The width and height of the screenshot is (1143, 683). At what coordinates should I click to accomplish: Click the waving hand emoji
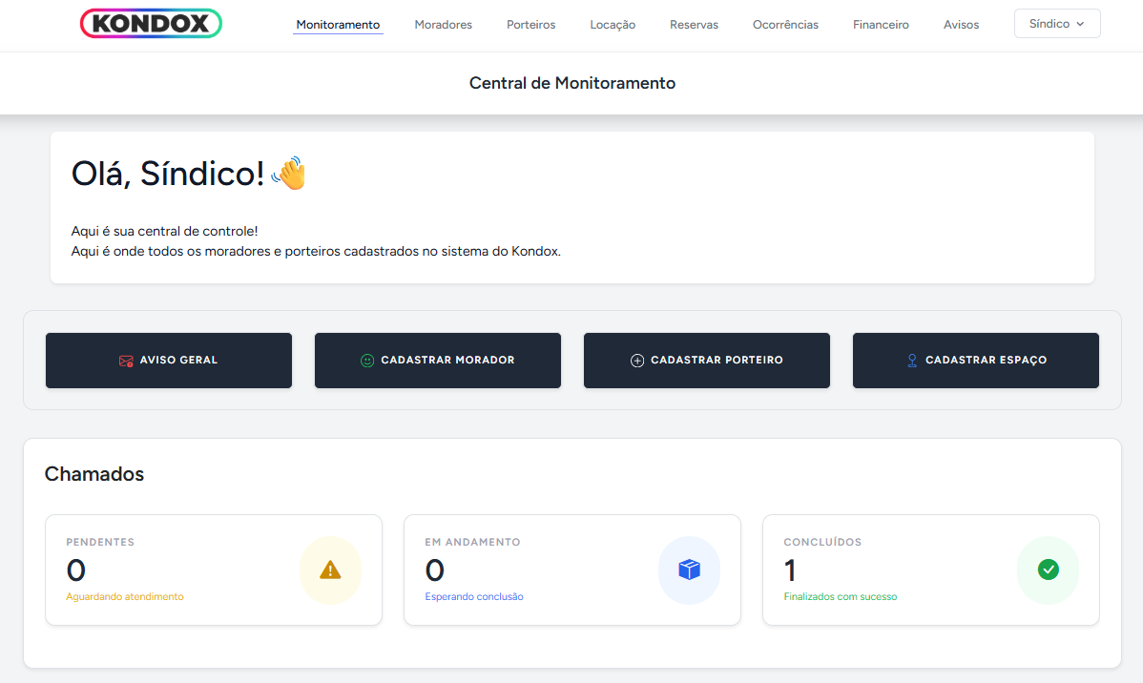tap(289, 174)
